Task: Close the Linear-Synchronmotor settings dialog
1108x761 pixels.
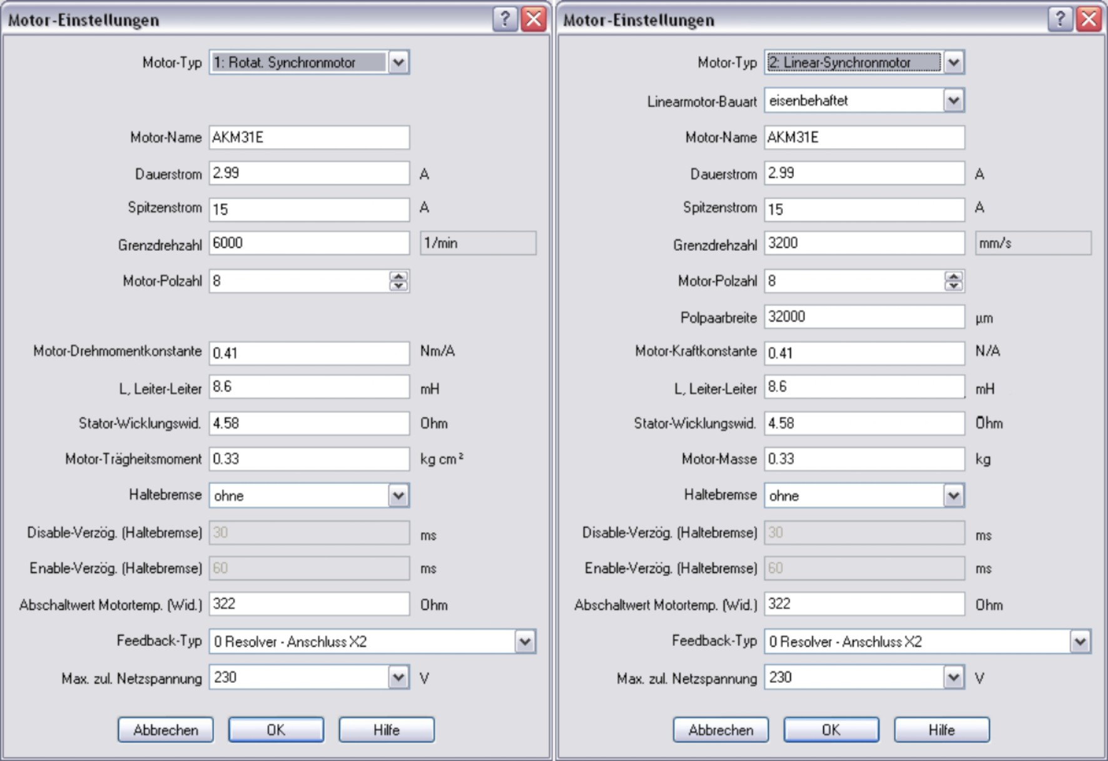Action: click(1089, 19)
